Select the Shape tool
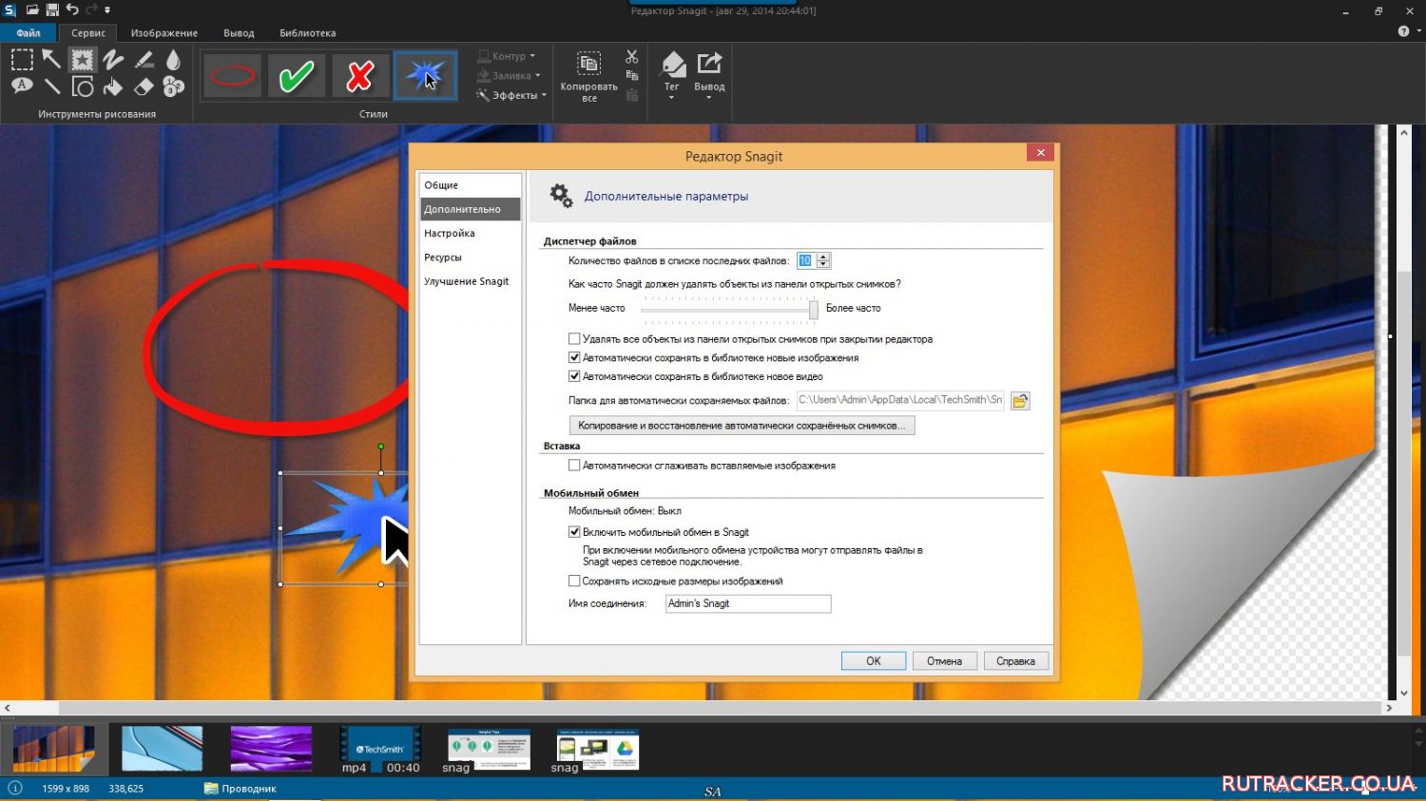Image resolution: width=1426 pixels, height=801 pixels. click(83, 86)
